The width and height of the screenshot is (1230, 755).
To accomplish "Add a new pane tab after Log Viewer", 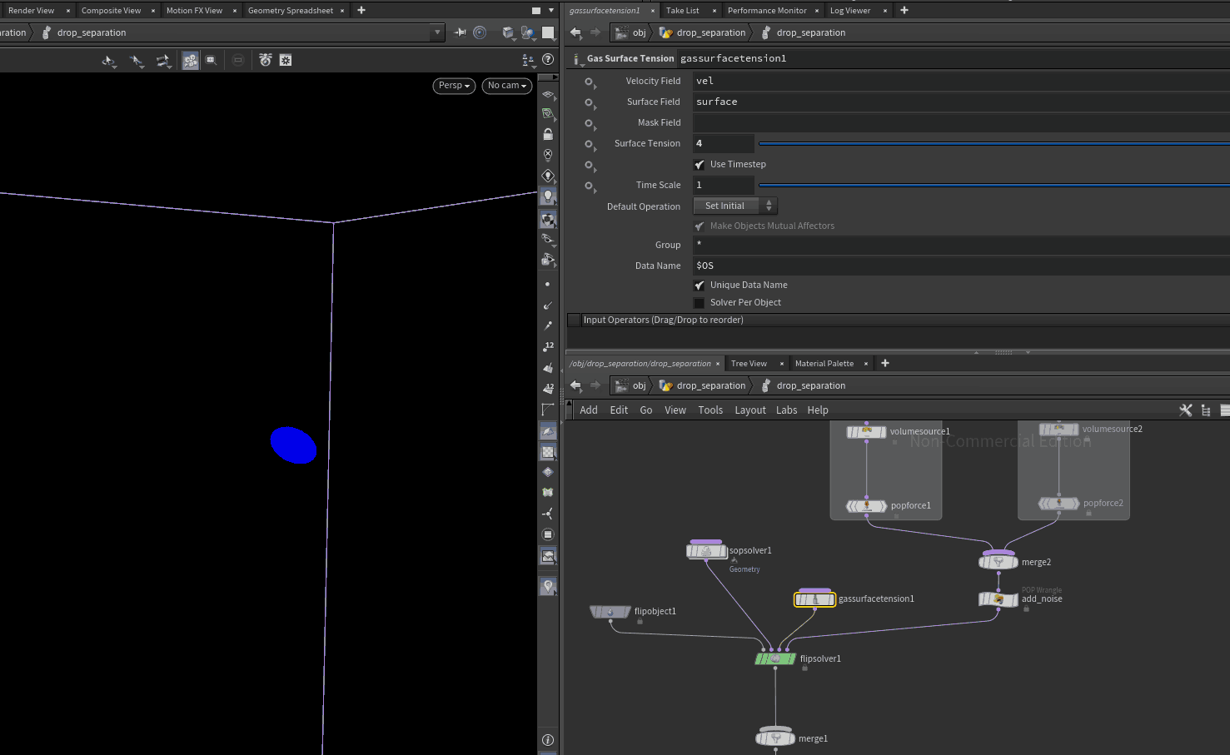I will (904, 11).
